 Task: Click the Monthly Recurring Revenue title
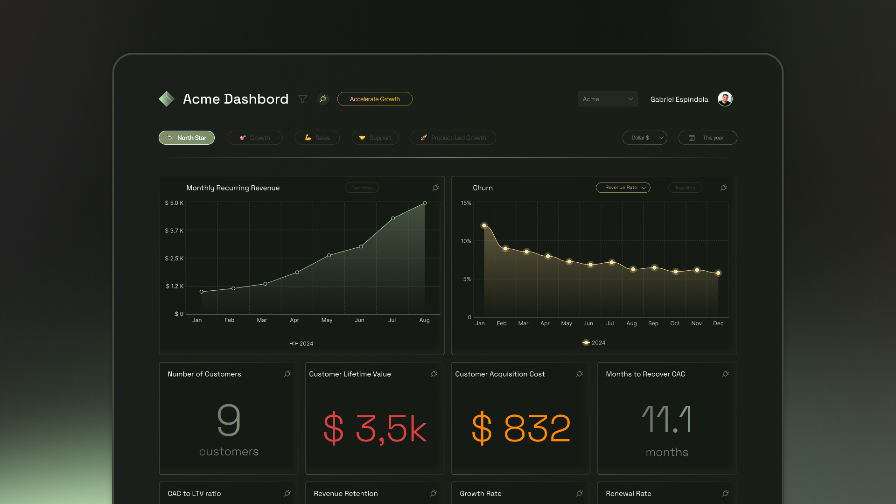pyautogui.click(x=233, y=188)
